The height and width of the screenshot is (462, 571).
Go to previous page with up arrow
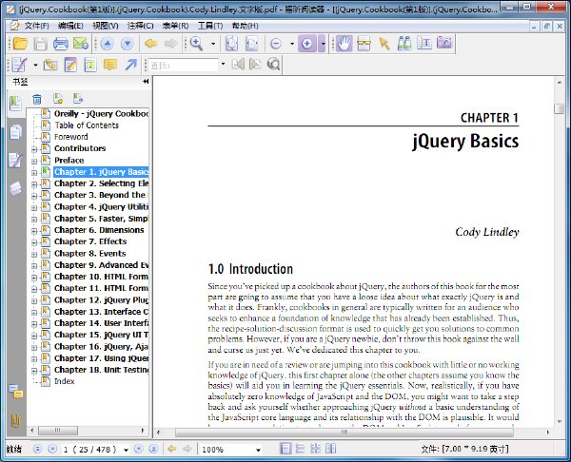pos(107,44)
